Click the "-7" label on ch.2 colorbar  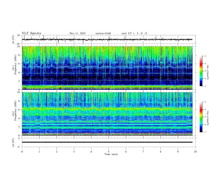click(x=205, y=132)
